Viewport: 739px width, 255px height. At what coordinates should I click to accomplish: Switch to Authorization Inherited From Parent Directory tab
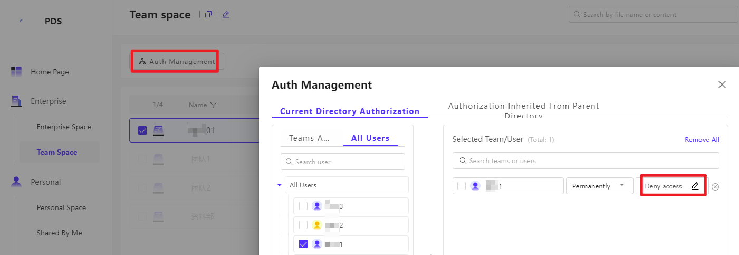pos(524,110)
